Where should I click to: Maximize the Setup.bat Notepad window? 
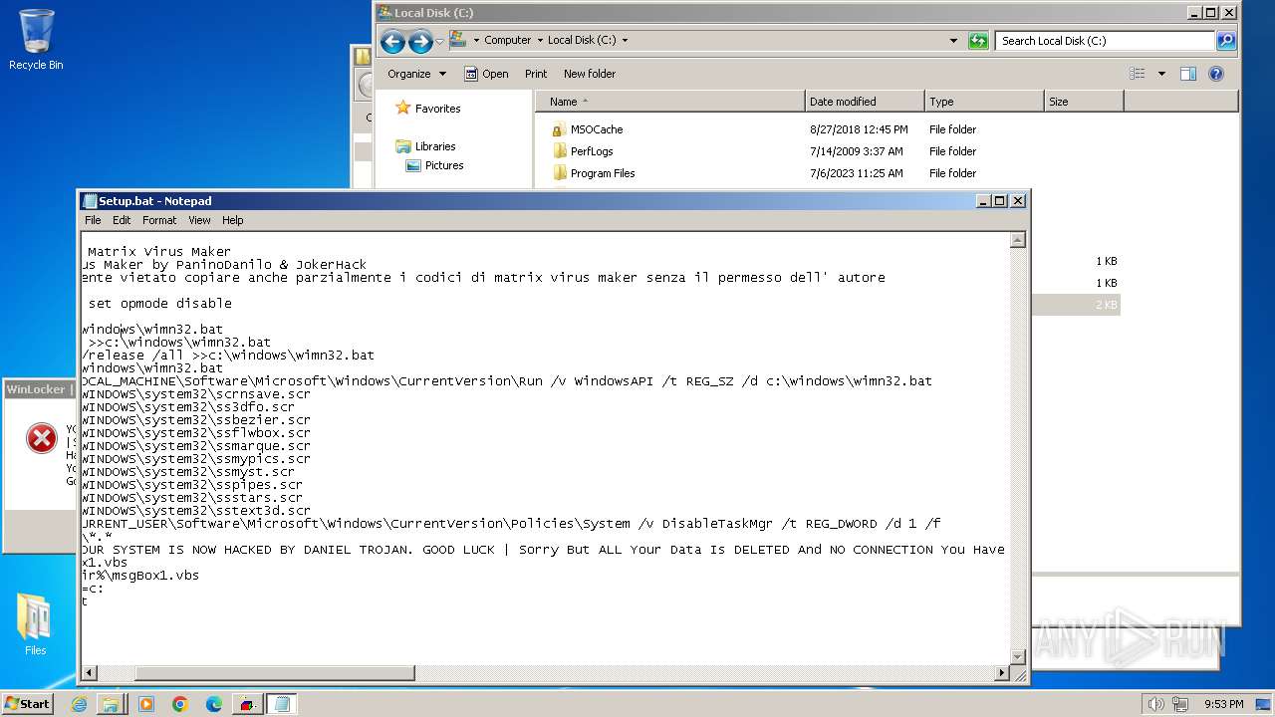[1000, 201]
